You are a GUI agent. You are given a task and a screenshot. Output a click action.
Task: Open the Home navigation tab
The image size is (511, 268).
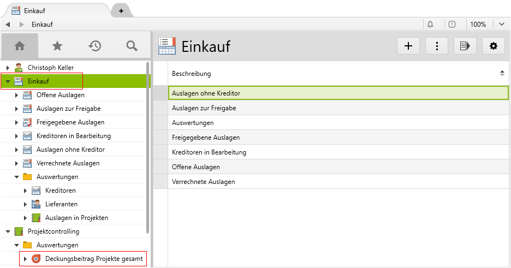click(x=20, y=46)
